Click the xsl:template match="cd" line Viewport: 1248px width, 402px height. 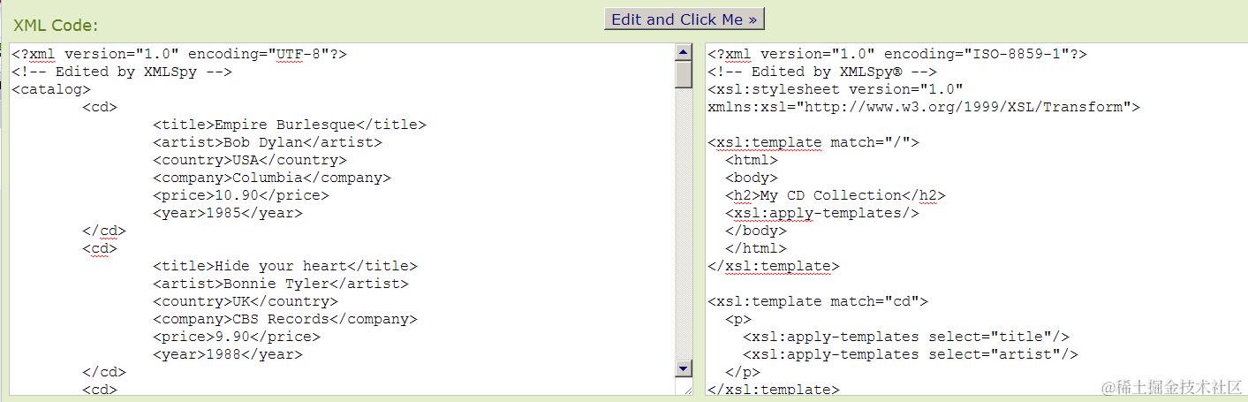tap(818, 301)
